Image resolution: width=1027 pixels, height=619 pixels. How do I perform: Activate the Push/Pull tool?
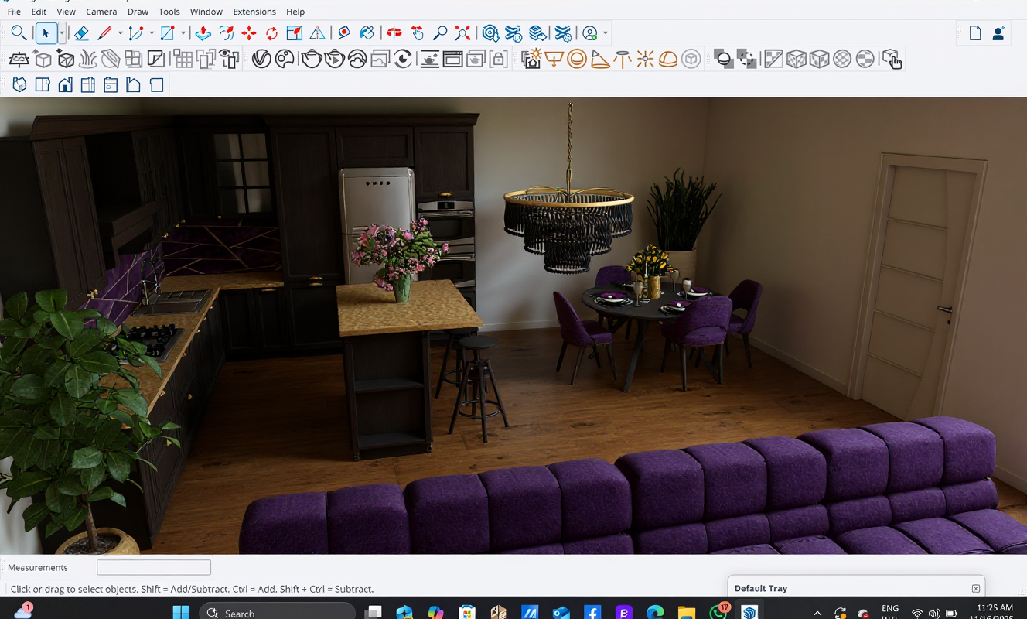click(203, 33)
